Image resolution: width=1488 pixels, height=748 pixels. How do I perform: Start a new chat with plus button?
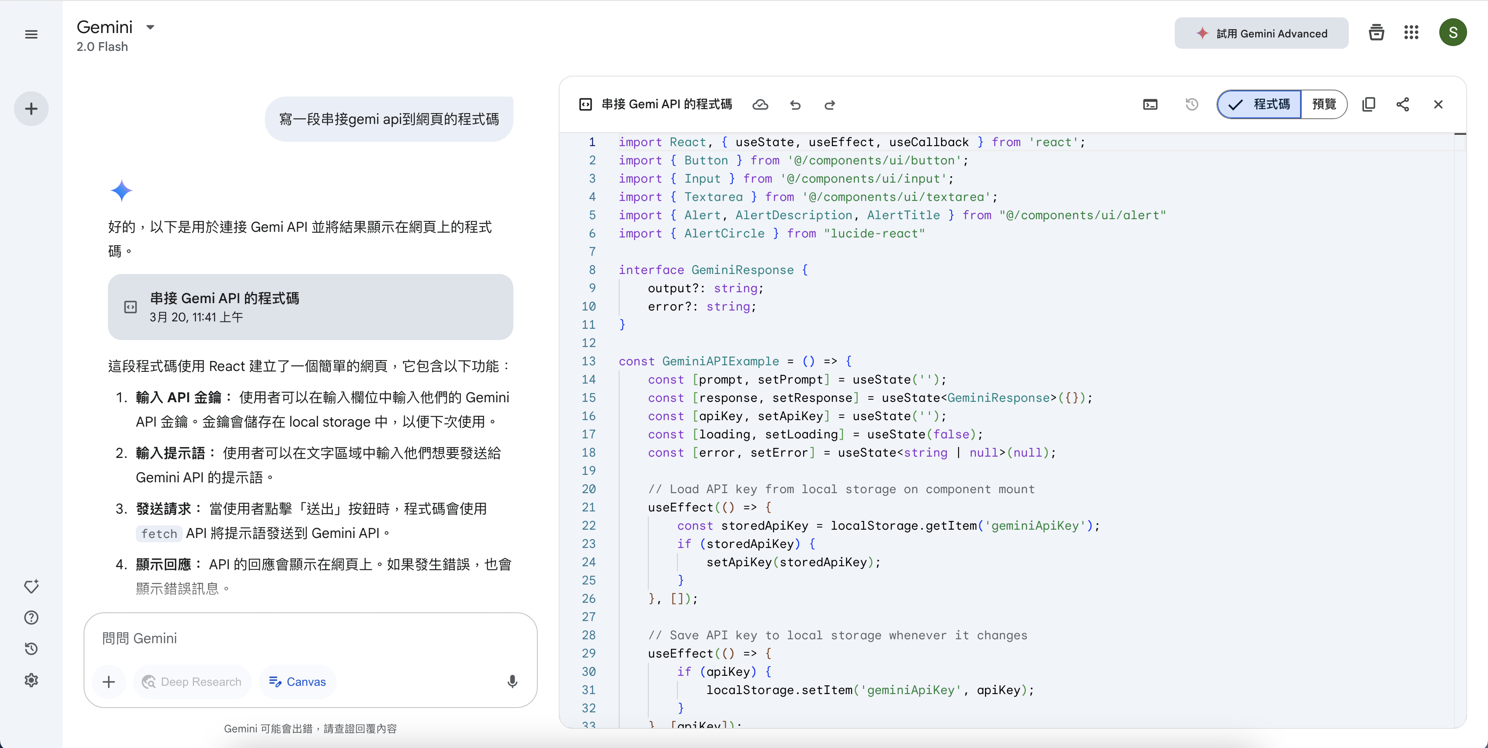(x=31, y=109)
